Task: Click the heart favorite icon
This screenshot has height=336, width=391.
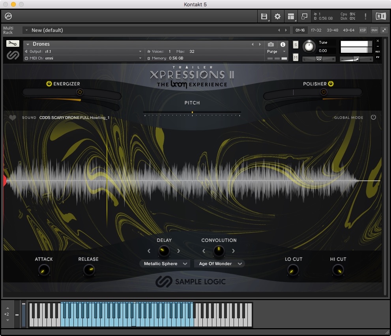Action: [13, 117]
